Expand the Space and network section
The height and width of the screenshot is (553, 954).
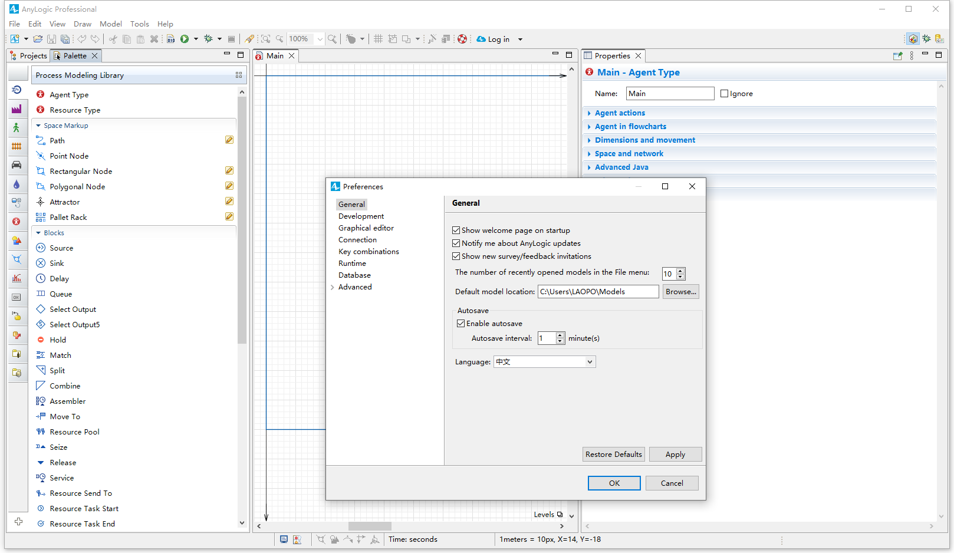click(629, 153)
